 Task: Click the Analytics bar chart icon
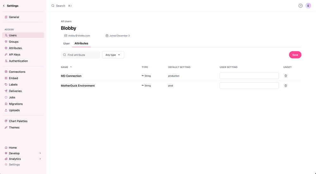6,159
